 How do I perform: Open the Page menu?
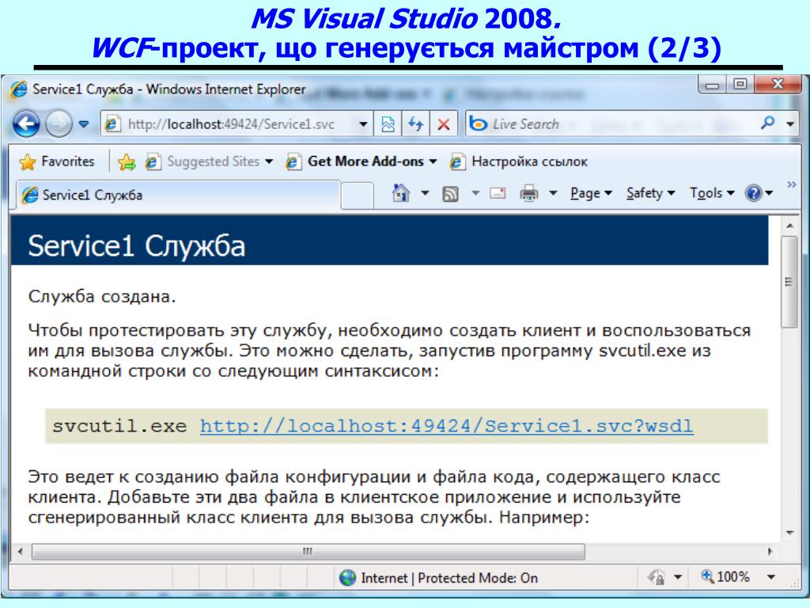[x=591, y=193]
